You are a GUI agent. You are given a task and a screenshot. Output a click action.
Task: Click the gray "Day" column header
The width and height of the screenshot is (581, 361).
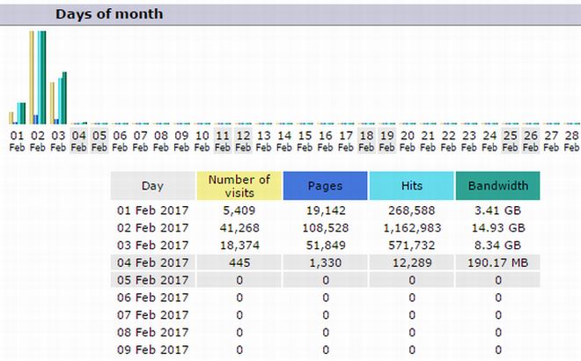tap(152, 186)
